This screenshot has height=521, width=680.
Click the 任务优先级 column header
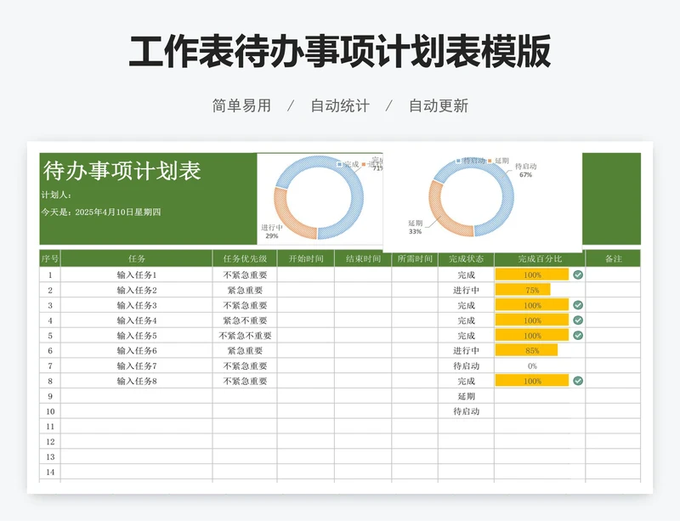click(245, 258)
